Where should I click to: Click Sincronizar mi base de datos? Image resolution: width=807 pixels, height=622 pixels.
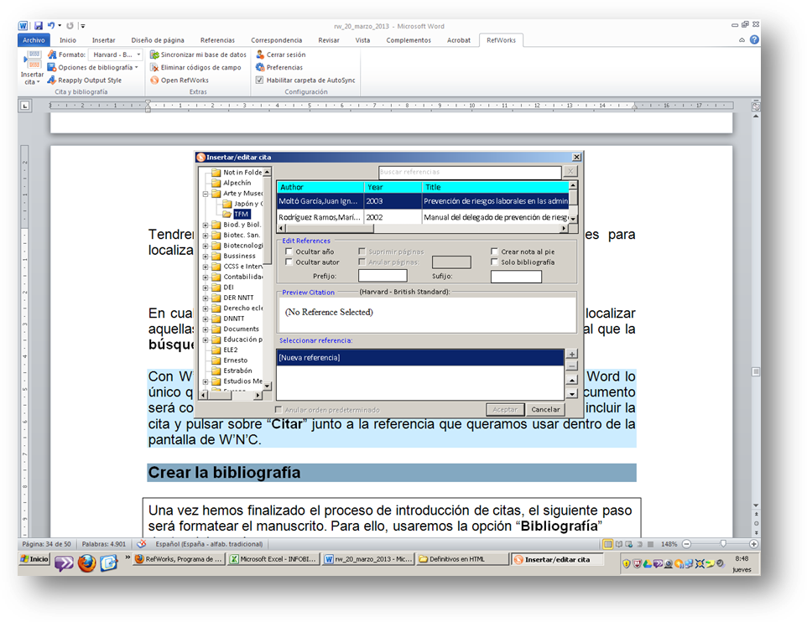pos(198,54)
